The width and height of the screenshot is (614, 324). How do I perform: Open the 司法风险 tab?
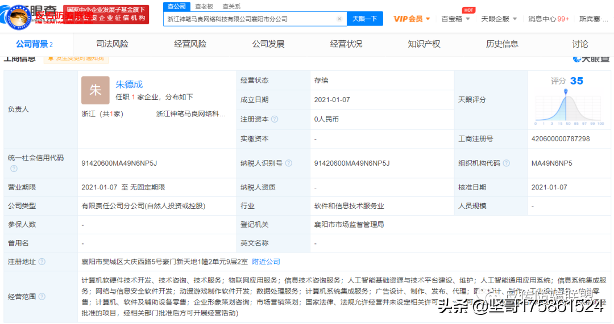[113, 44]
